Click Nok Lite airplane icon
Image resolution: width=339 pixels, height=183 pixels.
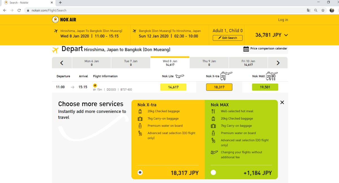[x=180, y=76]
